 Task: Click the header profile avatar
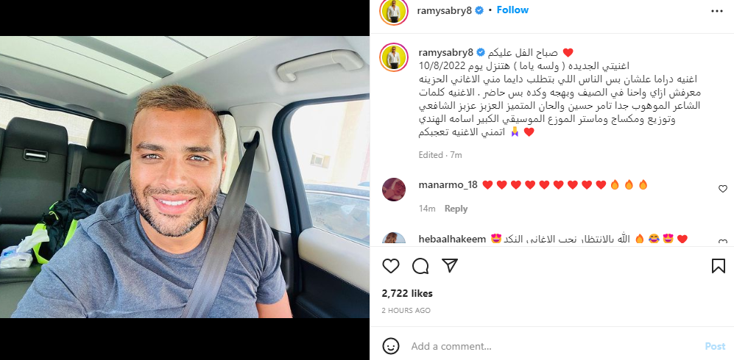394,12
